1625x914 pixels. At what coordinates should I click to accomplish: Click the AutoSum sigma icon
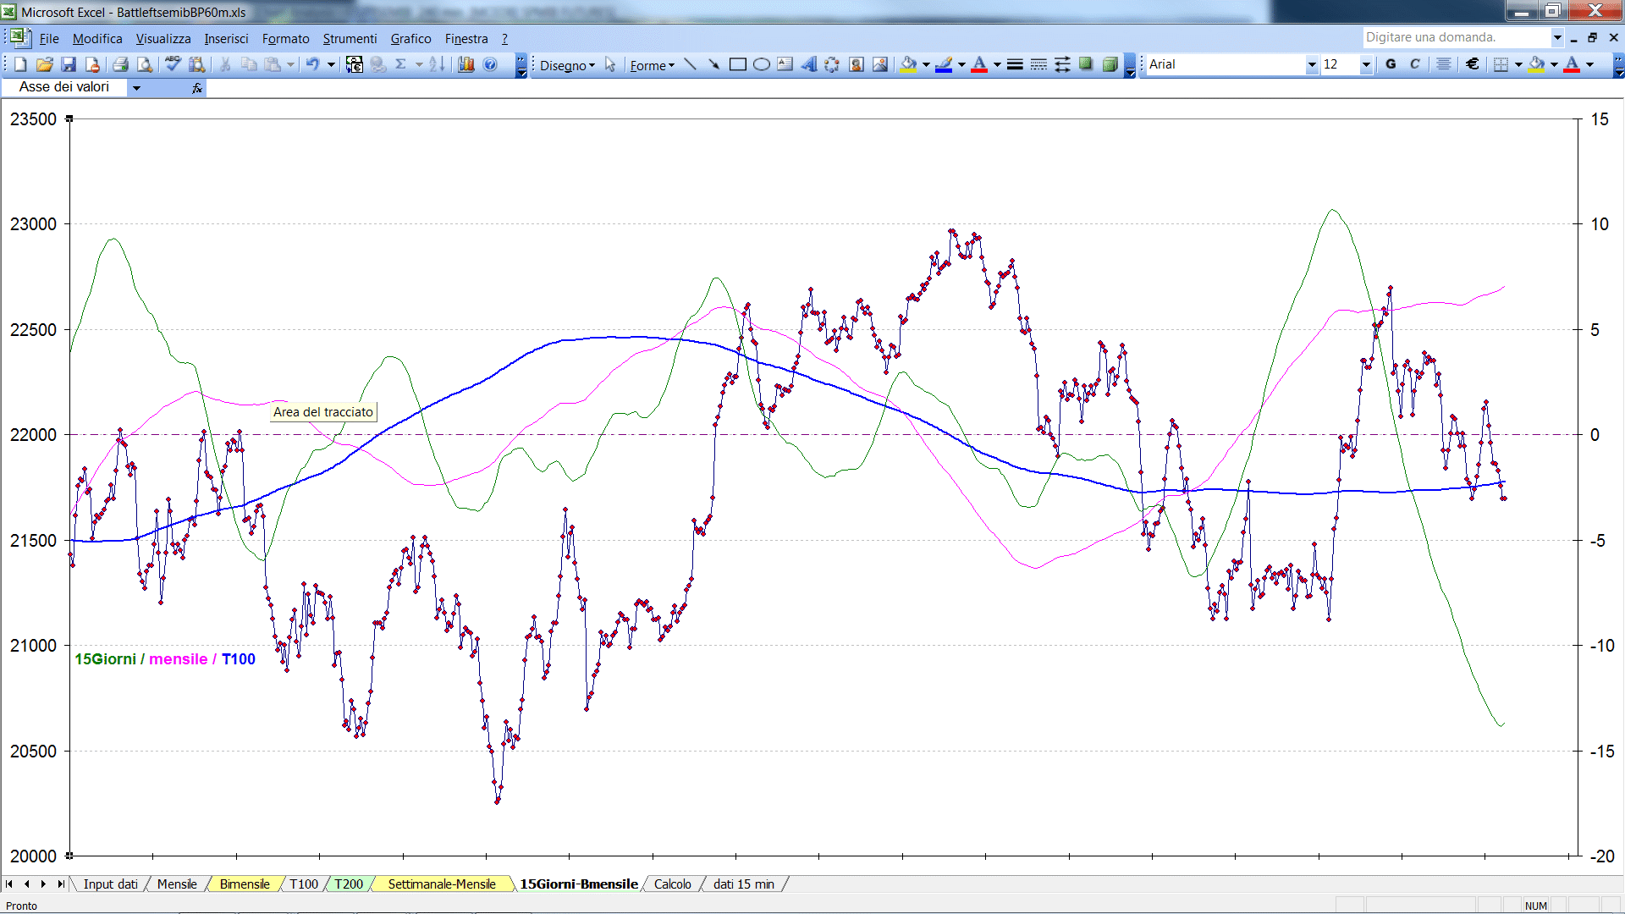[401, 64]
